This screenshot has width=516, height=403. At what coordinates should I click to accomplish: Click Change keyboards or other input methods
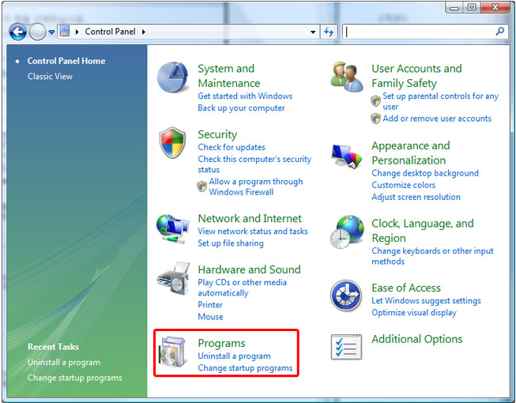coord(432,256)
